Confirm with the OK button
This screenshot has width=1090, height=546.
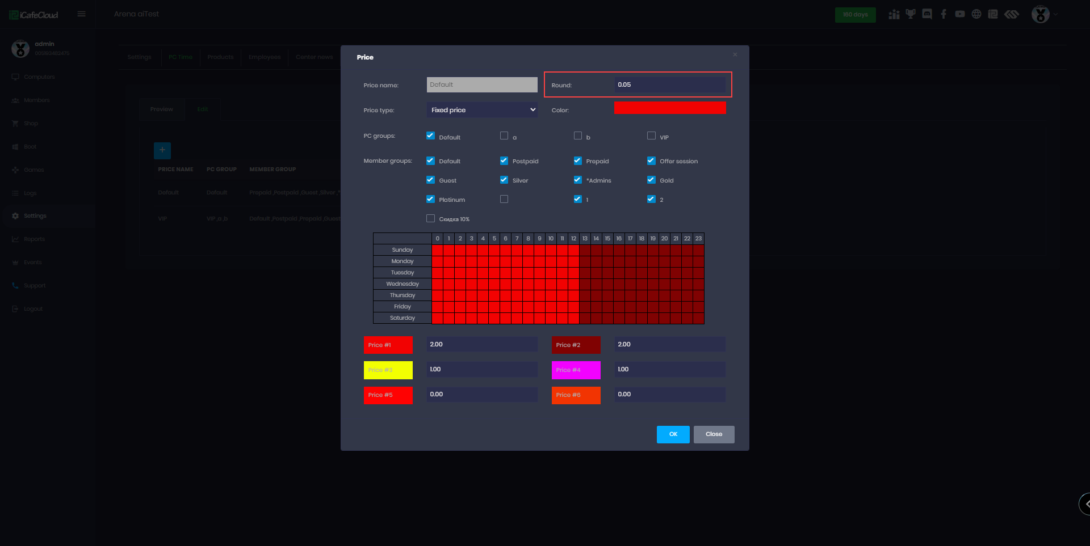pyautogui.click(x=673, y=434)
